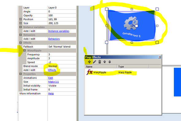The image size is (181, 121).
Task: Open the Behaviors link
Action: [54, 39]
